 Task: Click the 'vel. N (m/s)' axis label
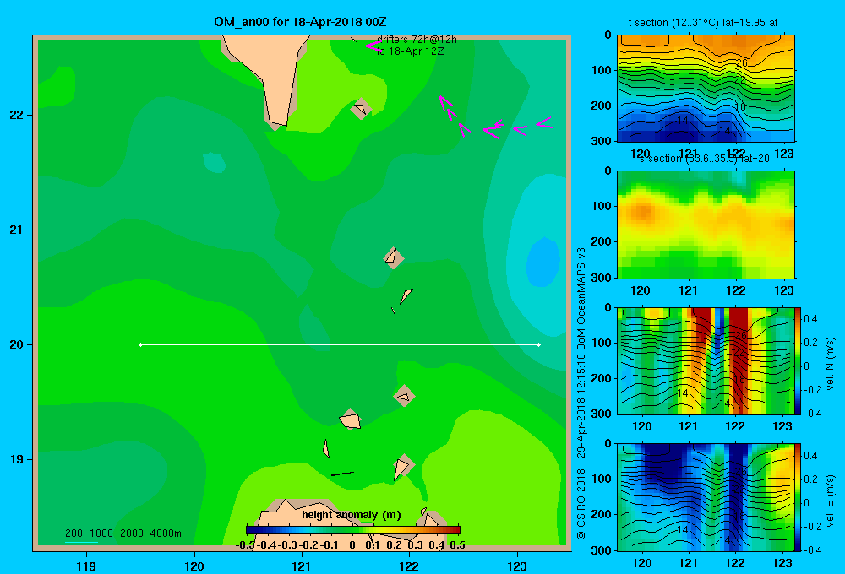830,364
